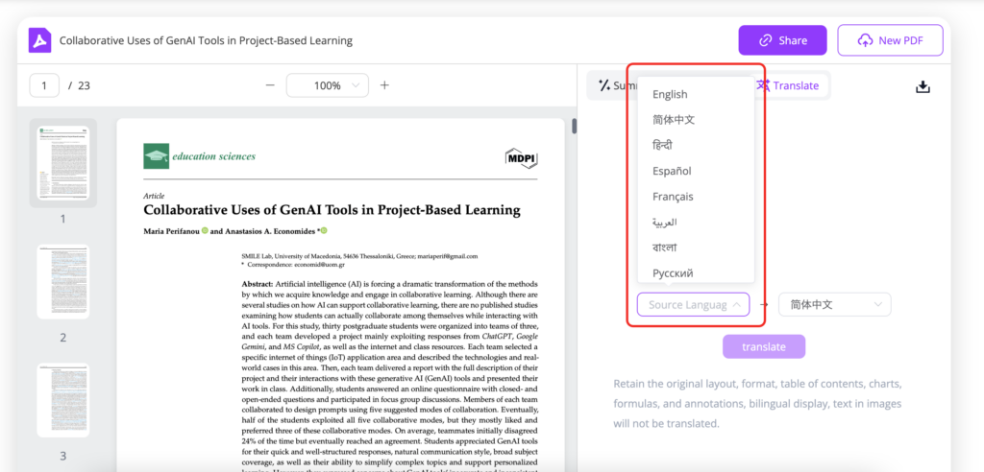Click the 'Article' label in the document
This screenshot has width=984, height=472.
click(154, 196)
